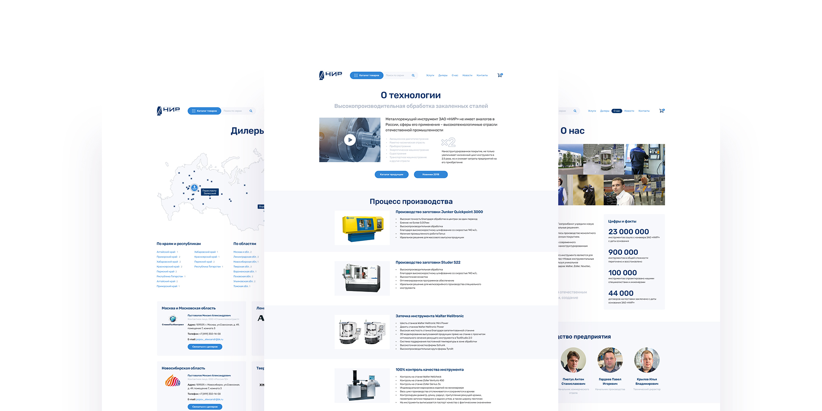
Task: Click the 100% контроль качества инструмента heading
Action: (429, 369)
